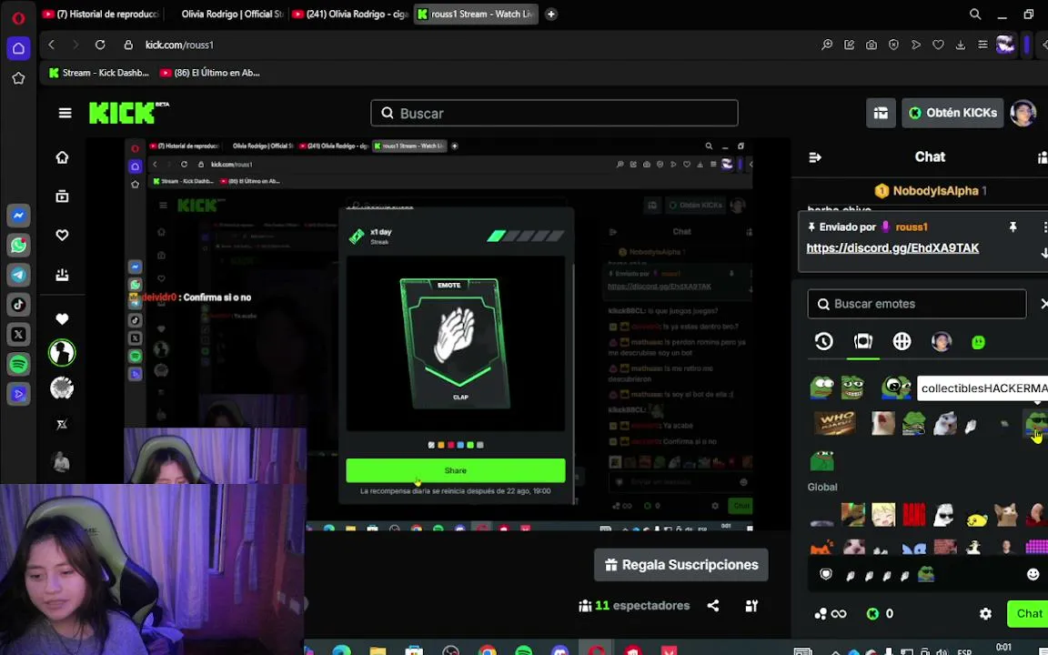Open stream options sliders beside share icon

pyautogui.click(x=752, y=606)
